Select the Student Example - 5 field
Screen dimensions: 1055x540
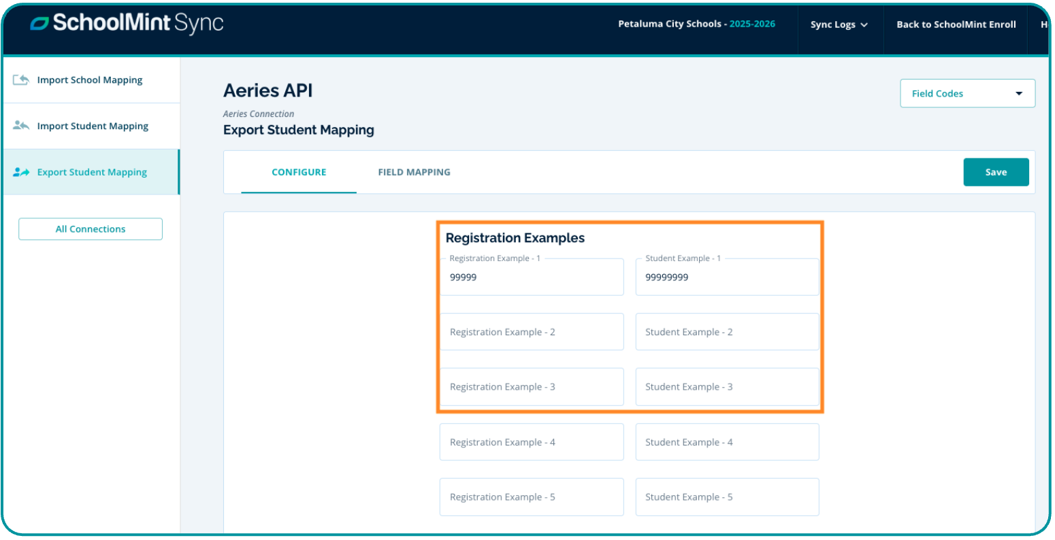coord(727,497)
